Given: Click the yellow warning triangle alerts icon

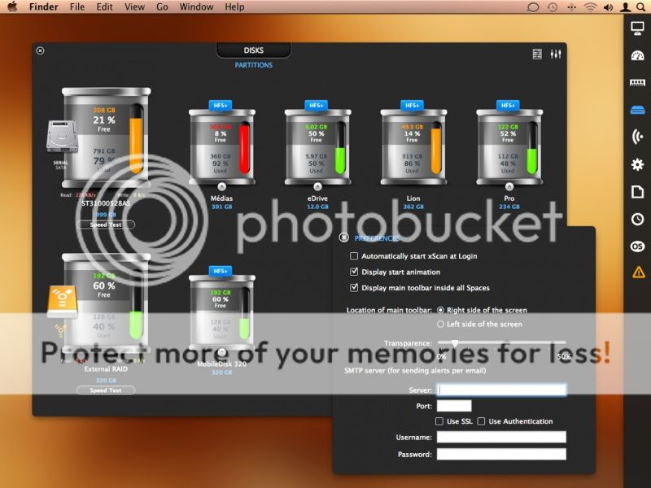Looking at the screenshot, I should [637, 272].
